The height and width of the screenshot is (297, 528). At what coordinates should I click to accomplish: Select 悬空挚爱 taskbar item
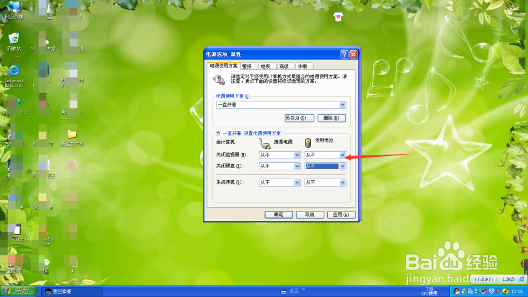[x=72, y=291]
